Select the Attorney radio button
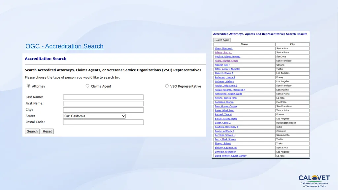The height and width of the screenshot is (190, 338). [x=28, y=86]
